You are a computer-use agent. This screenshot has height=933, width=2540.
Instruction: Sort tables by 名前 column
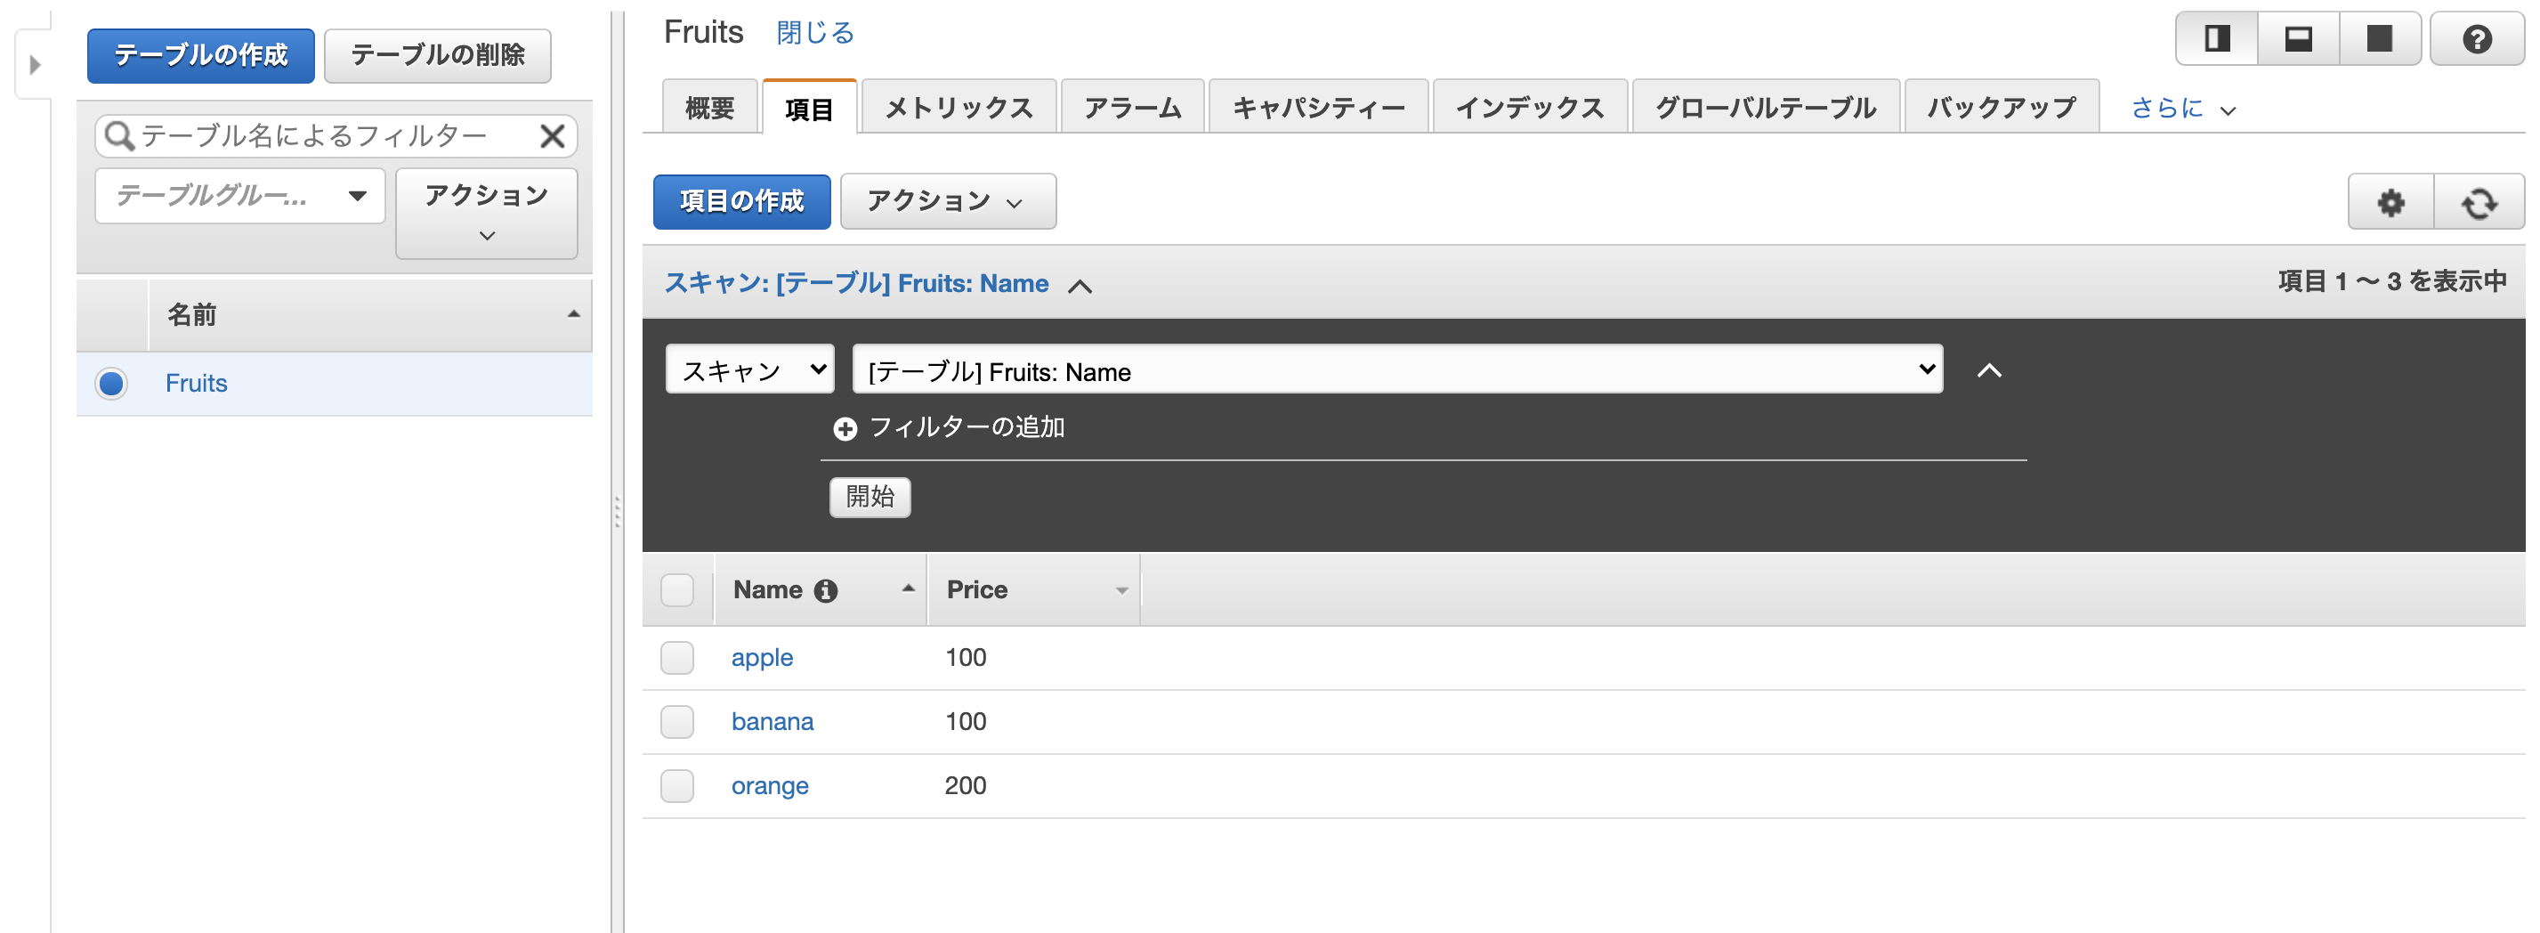[573, 314]
